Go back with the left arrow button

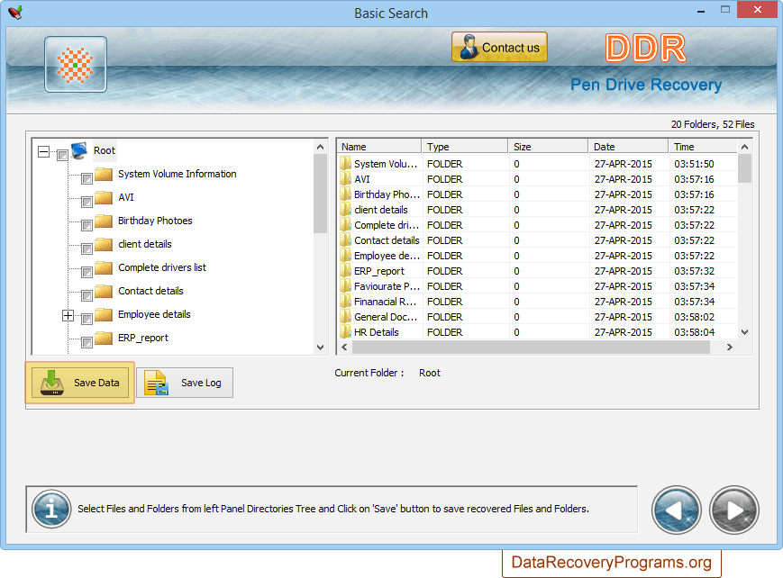676,510
